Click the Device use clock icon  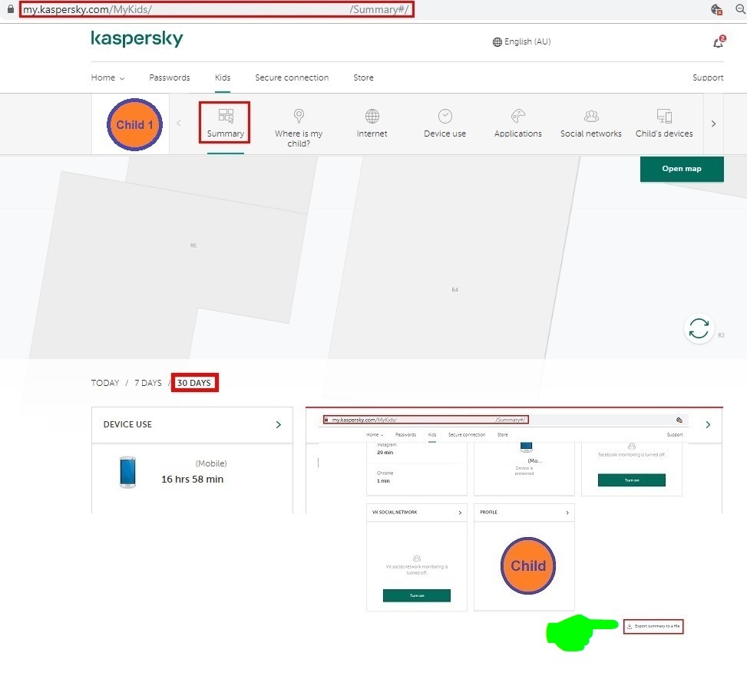[x=445, y=116]
